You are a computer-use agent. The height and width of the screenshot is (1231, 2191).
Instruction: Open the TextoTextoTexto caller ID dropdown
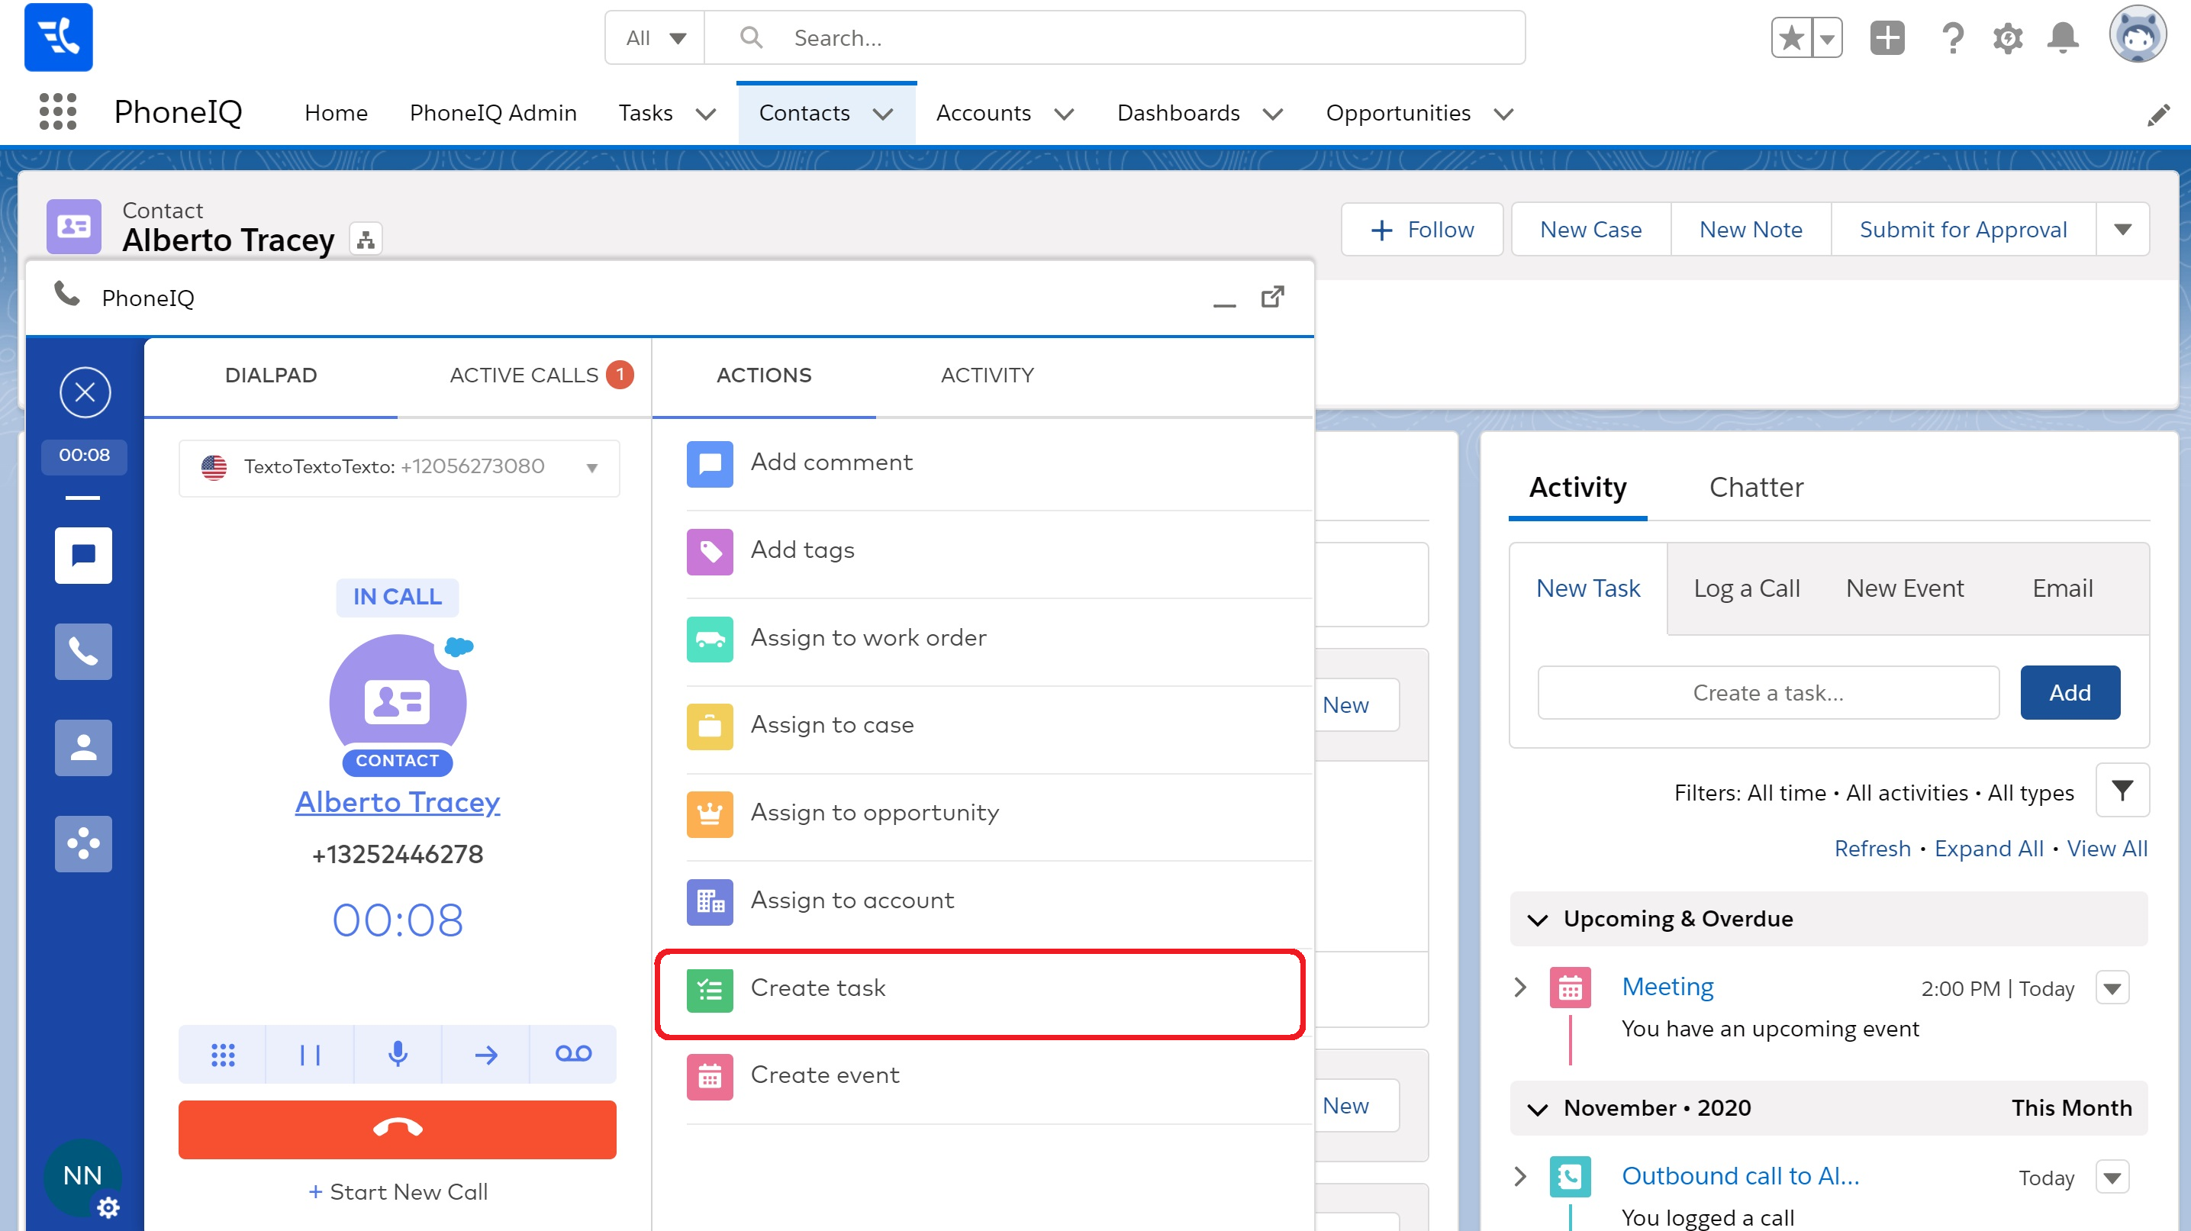pos(592,467)
